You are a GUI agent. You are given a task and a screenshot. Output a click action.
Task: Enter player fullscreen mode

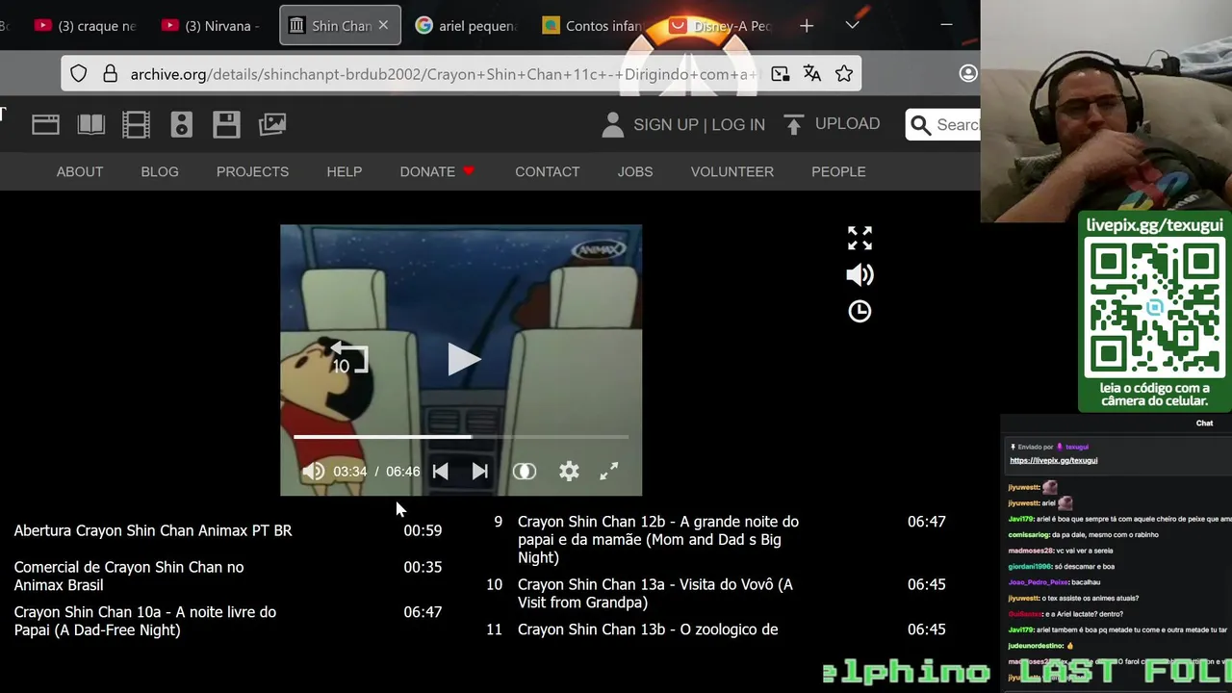click(608, 472)
